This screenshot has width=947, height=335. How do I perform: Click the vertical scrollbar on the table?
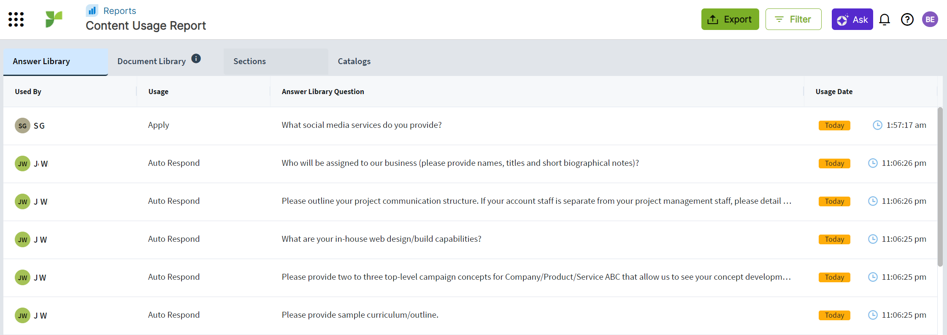(940, 187)
